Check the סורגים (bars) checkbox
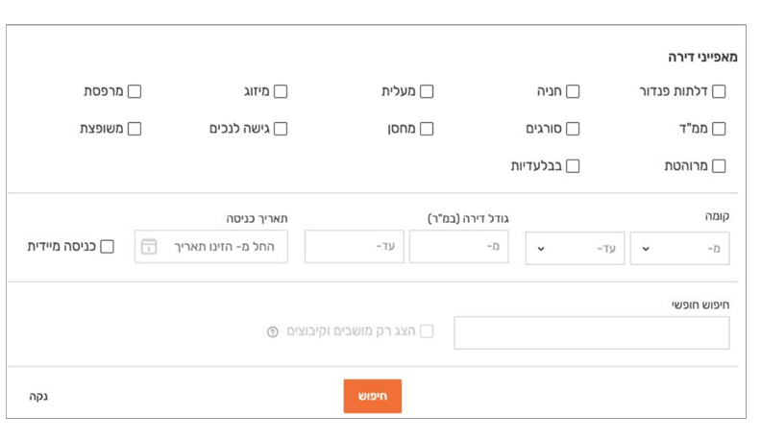This screenshot has height=441, width=761. pyautogui.click(x=573, y=129)
